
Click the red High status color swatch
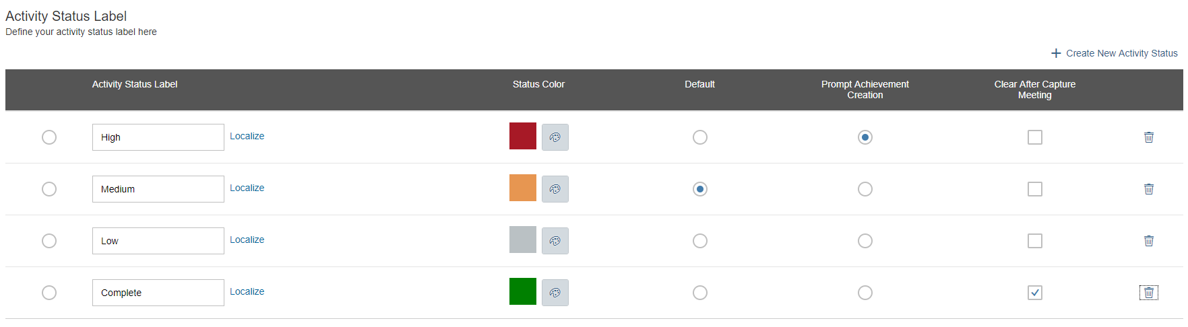point(523,136)
